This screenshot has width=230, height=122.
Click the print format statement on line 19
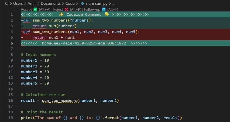[x=101, y=118]
